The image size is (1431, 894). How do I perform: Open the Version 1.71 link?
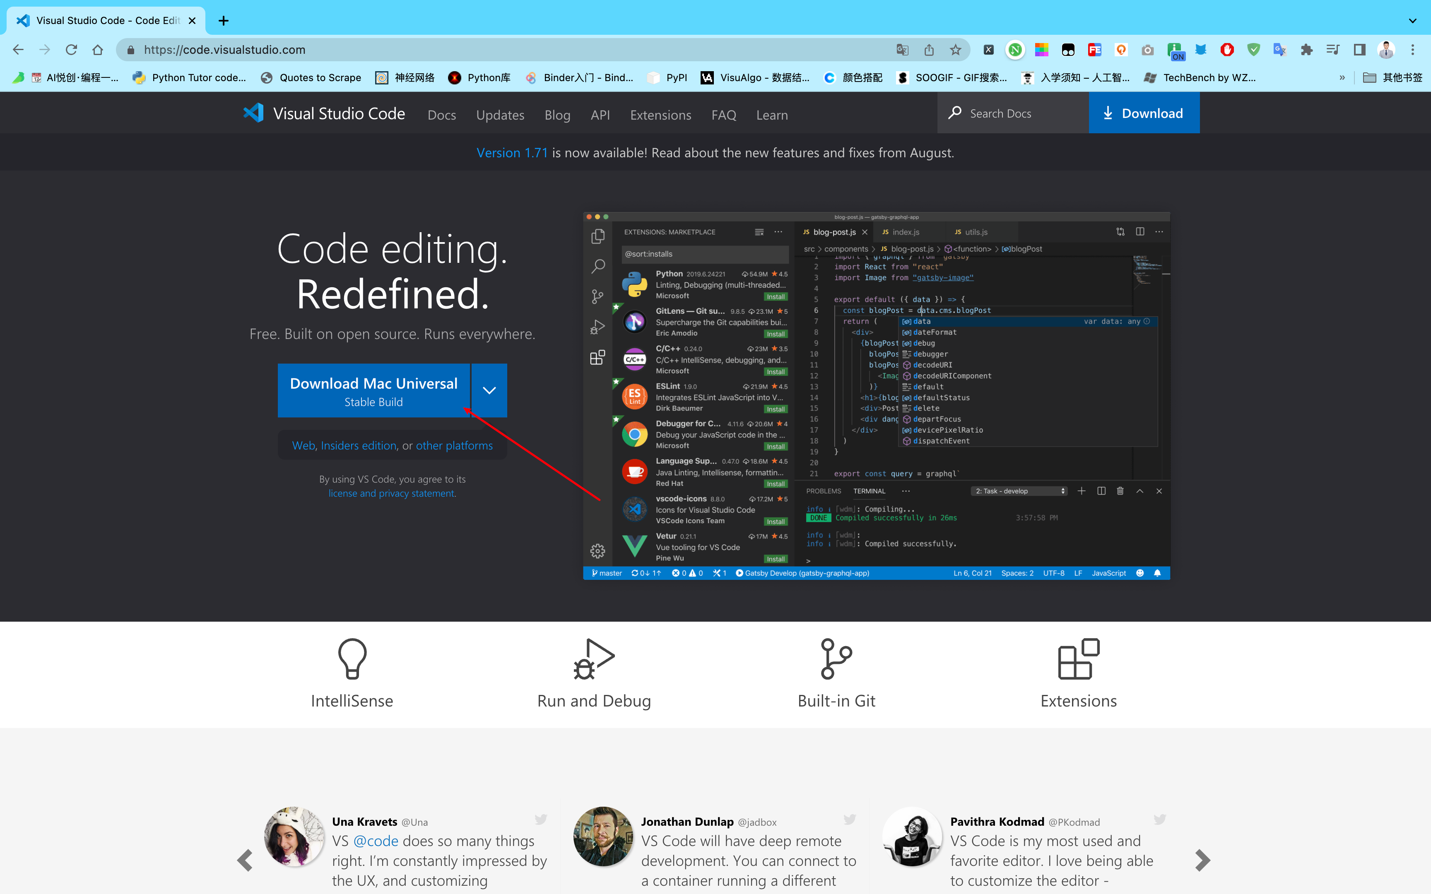tap(512, 153)
